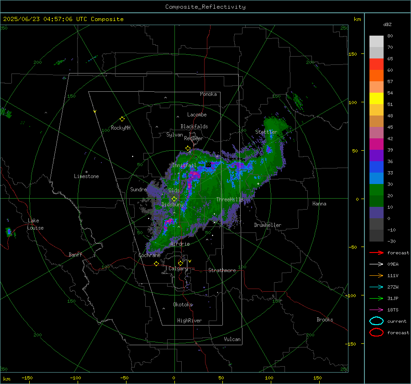Click the cyan 'current' ellipse legend icon
The image size is (411, 384).
(x=376, y=321)
